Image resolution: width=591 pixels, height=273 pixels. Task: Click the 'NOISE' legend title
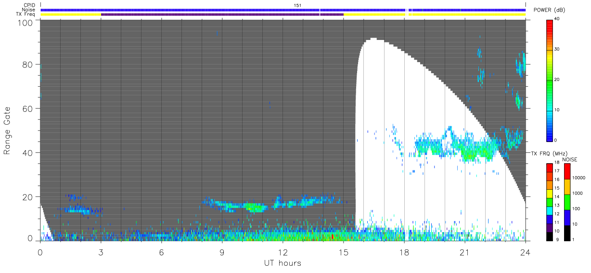570,159
